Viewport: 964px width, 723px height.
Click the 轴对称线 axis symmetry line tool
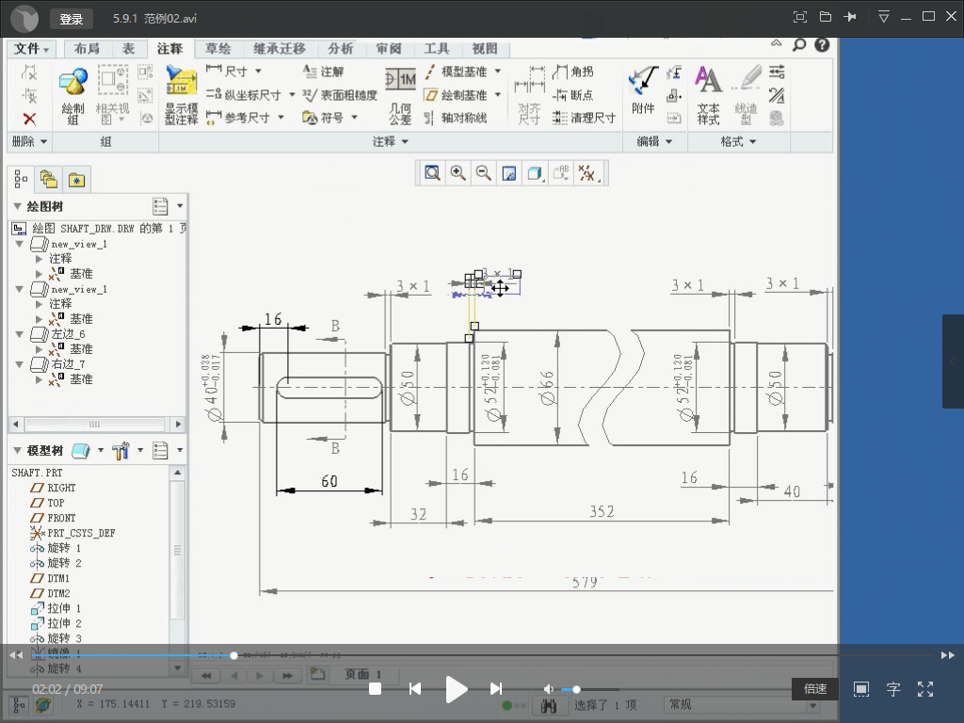[x=456, y=118]
